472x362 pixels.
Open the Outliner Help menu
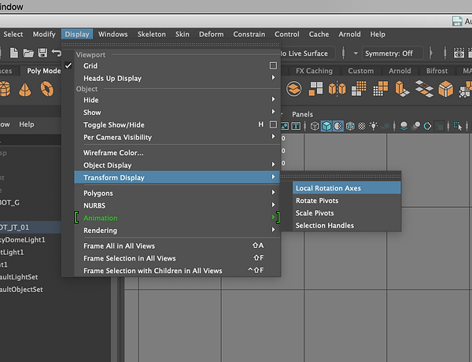point(27,124)
